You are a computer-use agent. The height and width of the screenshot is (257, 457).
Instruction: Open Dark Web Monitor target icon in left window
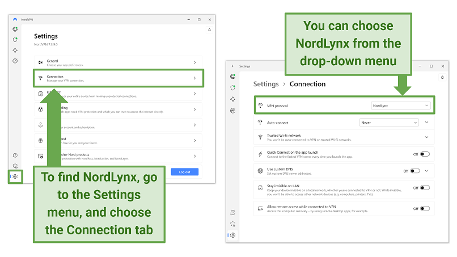tap(15, 61)
